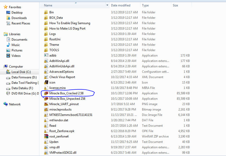
Task: Select the Upden text document
Action: point(54,142)
